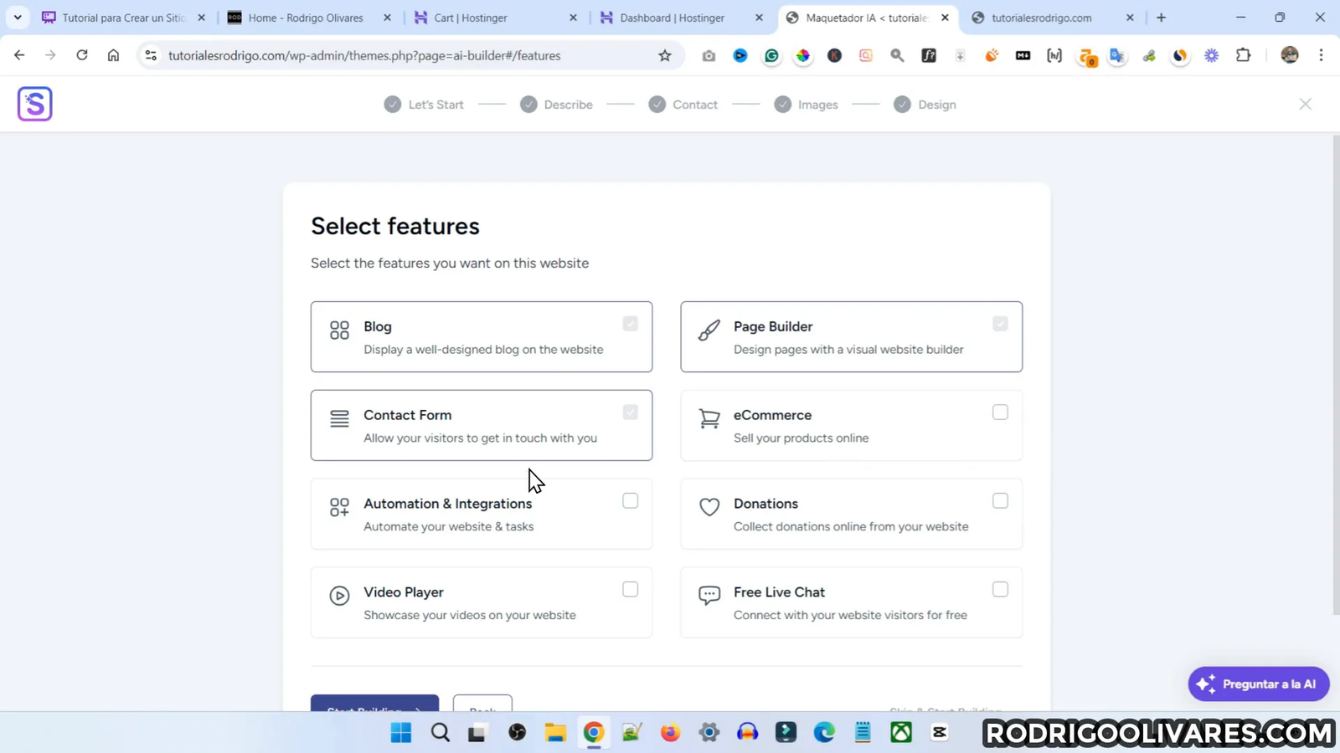The width and height of the screenshot is (1340, 753).
Task: Enable the eCommerce checkbox
Action: (x=1000, y=412)
